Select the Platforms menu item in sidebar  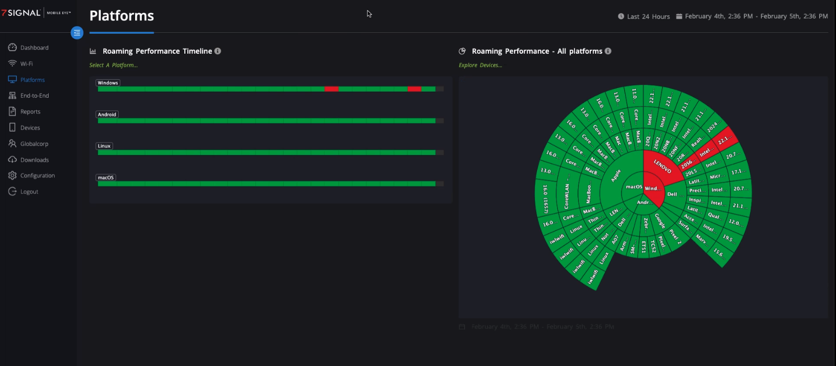32,80
